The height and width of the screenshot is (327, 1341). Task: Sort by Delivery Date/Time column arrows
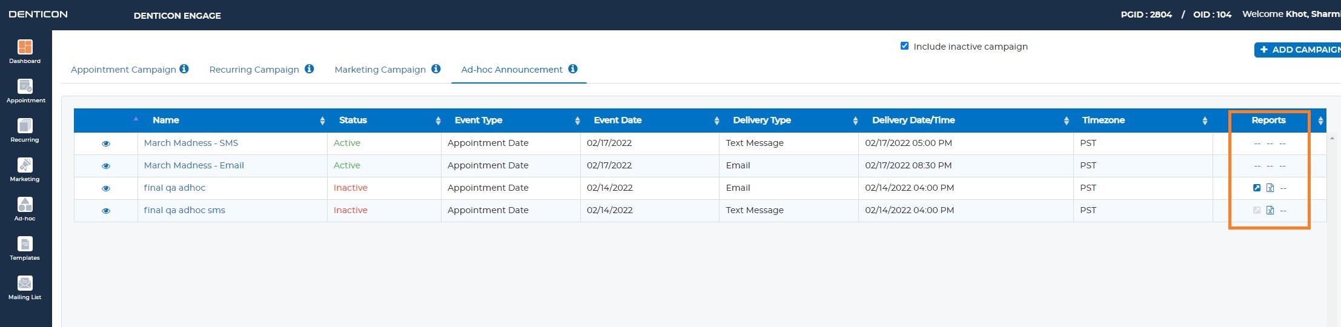(1066, 121)
